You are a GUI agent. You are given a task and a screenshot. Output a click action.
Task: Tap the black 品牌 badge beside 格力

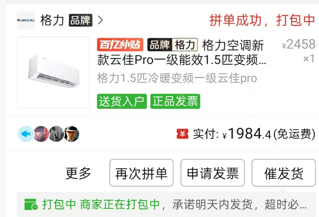pyautogui.click(x=80, y=20)
